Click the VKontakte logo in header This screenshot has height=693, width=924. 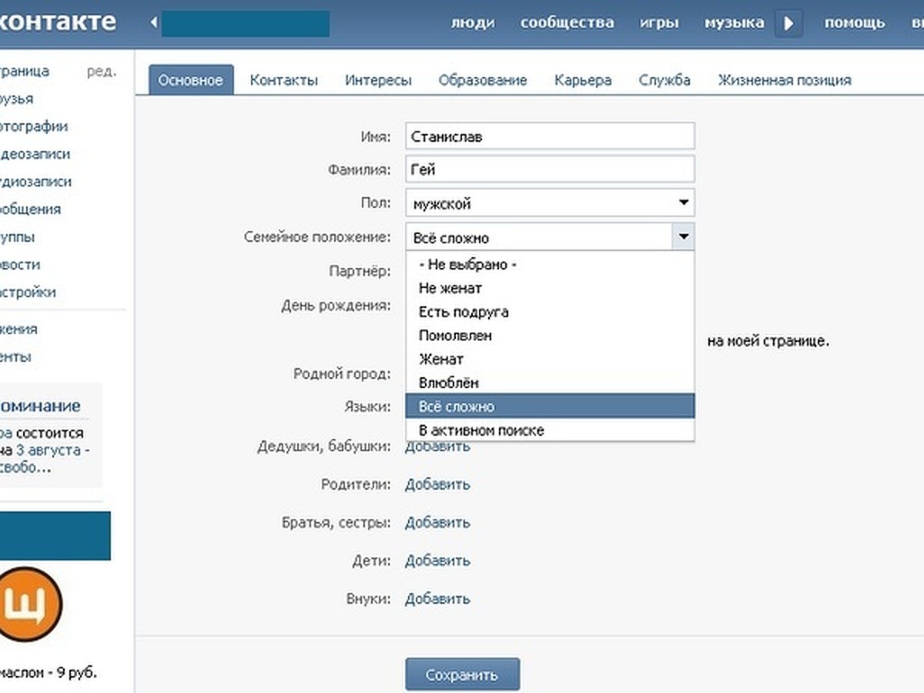click(x=58, y=22)
